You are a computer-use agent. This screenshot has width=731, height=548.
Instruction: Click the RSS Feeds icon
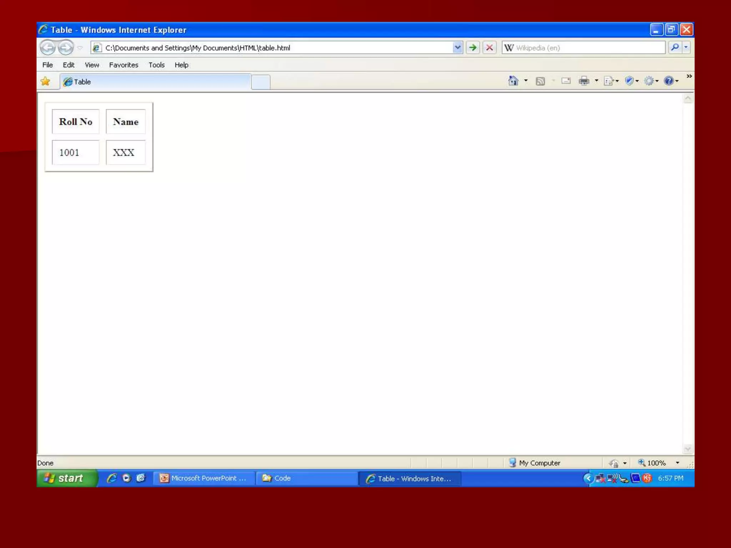coord(540,81)
